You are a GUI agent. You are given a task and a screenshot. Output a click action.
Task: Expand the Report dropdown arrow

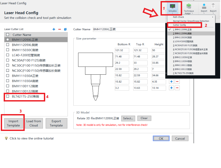(213, 13)
